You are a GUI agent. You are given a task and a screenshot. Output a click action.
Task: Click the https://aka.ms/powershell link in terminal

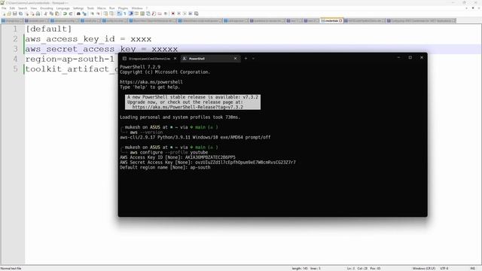click(151, 82)
